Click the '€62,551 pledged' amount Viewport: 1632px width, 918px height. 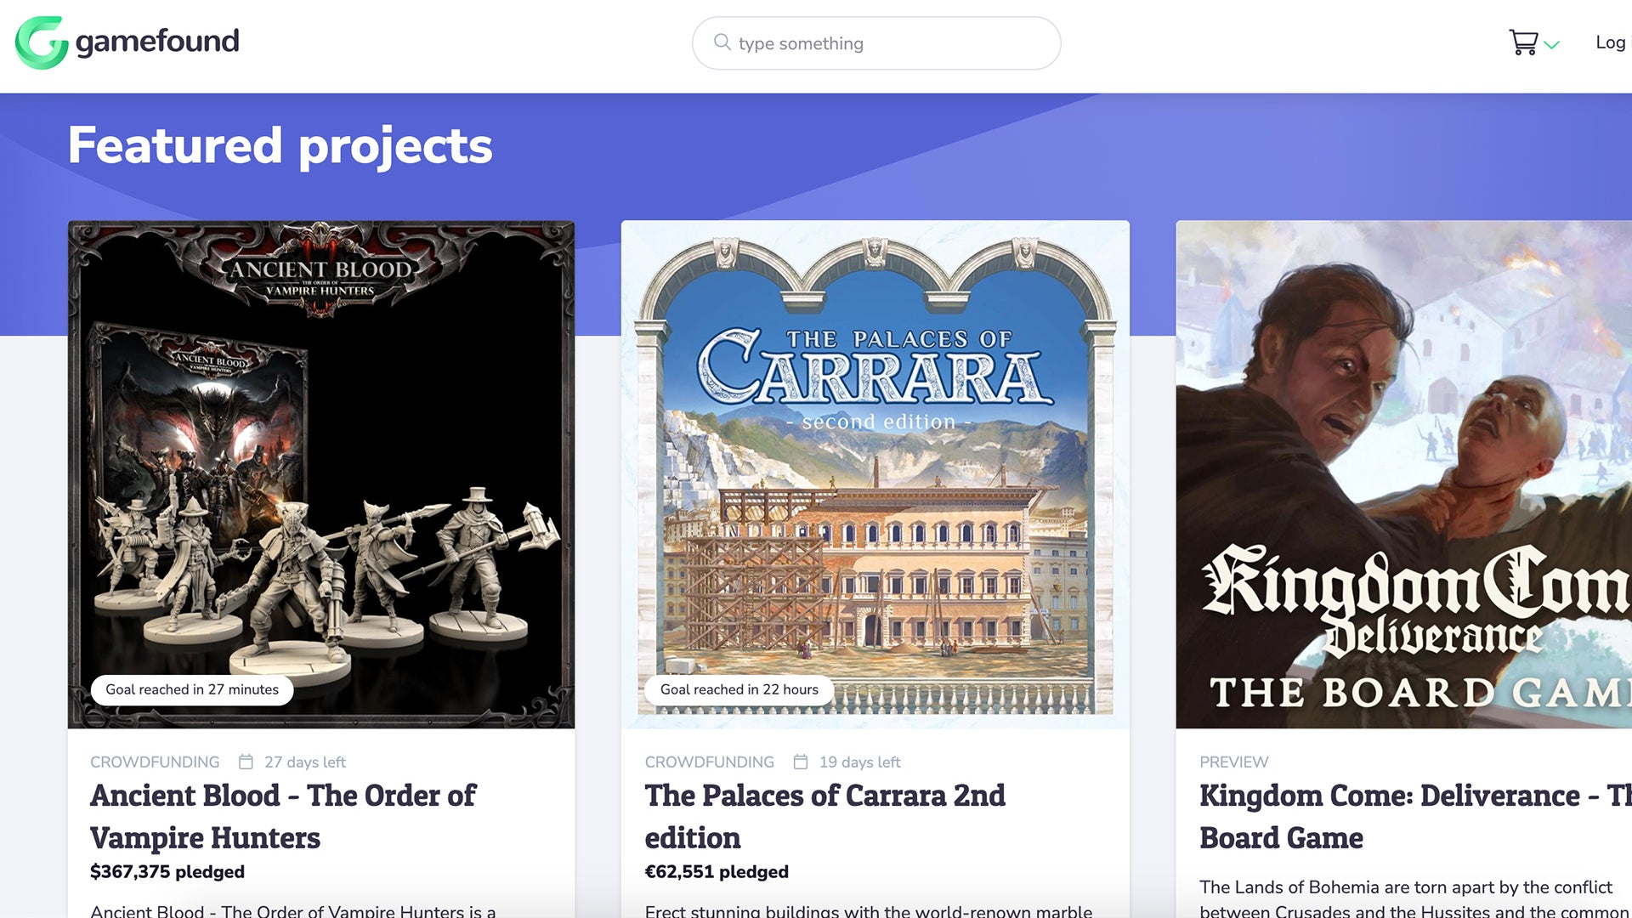pyautogui.click(x=717, y=872)
